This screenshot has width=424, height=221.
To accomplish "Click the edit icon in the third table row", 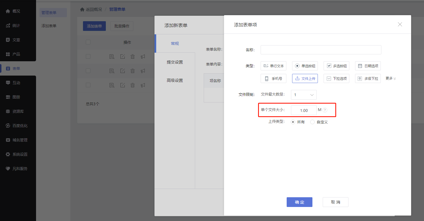I will 122,85.
